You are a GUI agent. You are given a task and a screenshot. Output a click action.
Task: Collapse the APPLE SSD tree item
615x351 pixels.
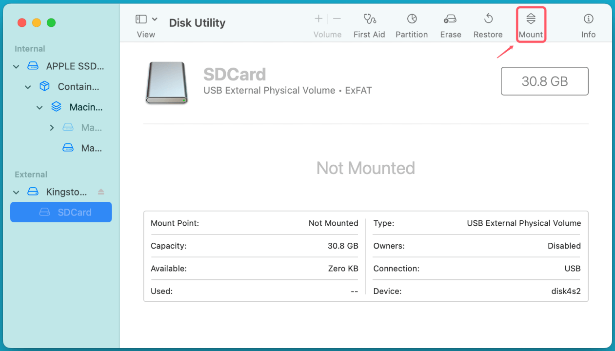(16, 66)
